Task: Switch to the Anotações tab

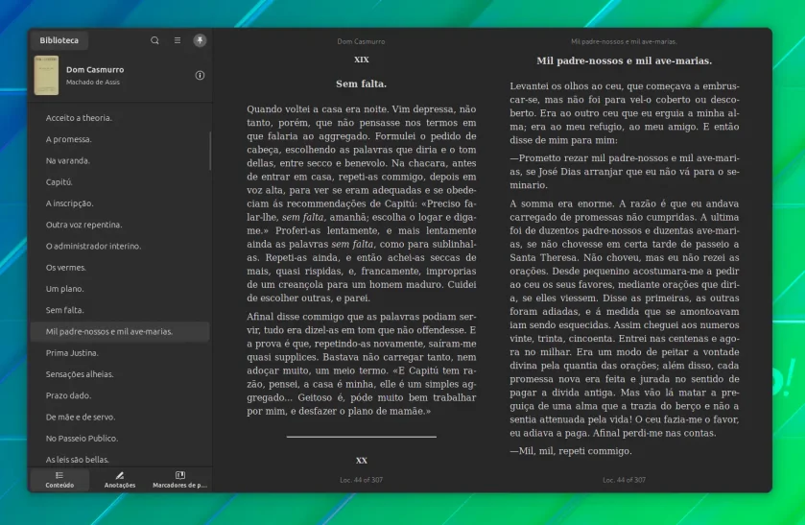Action: pos(120,480)
